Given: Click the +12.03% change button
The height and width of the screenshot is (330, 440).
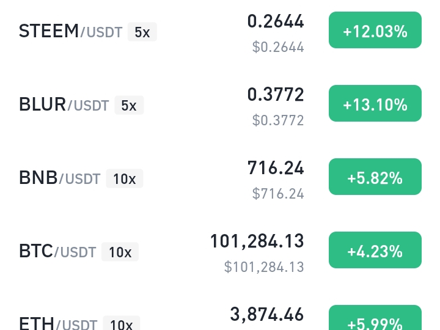Looking at the screenshot, I should coord(375,30).
